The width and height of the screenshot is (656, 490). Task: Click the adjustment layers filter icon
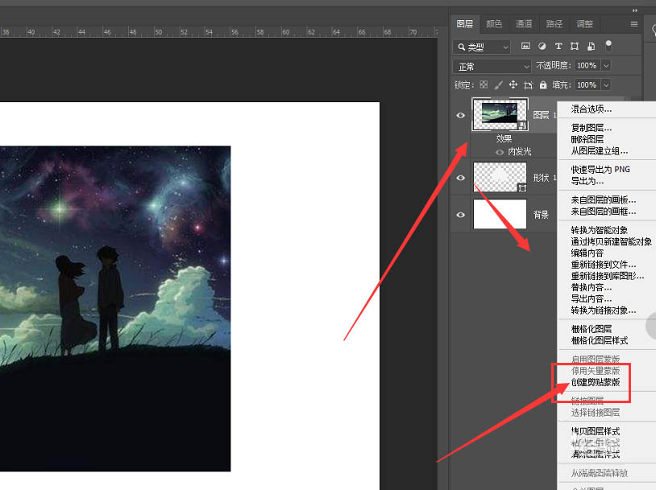[x=543, y=46]
